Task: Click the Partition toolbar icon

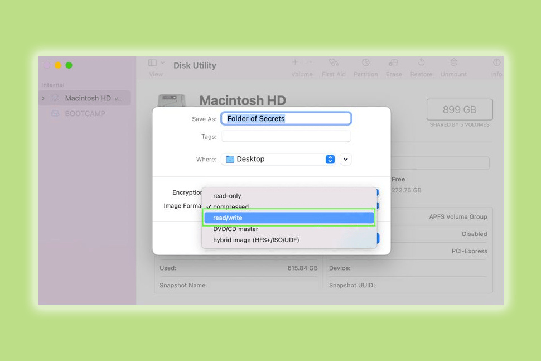Action: point(366,62)
